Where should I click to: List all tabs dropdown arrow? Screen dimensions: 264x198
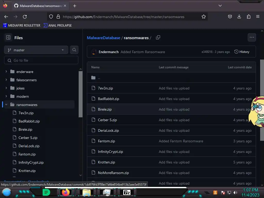point(220,6)
